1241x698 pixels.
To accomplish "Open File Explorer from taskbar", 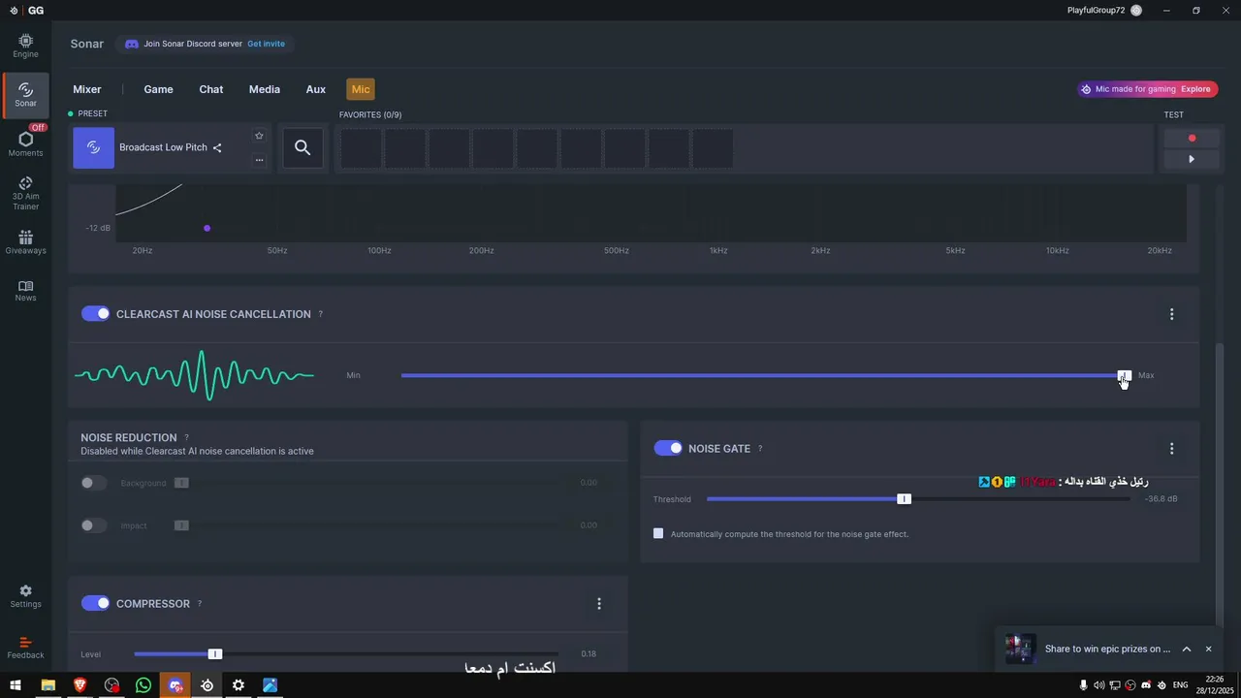I will [x=48, y=685].
